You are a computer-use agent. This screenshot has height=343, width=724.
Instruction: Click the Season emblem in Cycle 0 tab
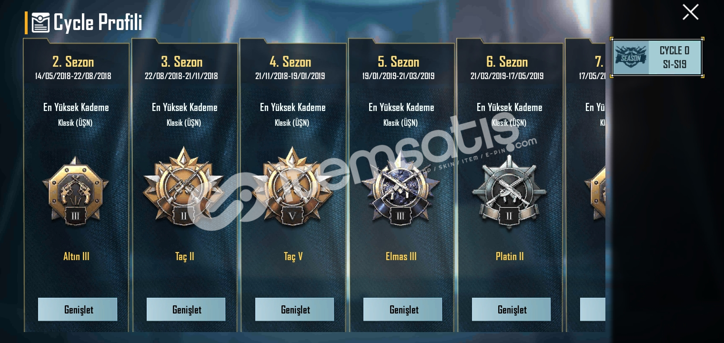tap(631, 58)
